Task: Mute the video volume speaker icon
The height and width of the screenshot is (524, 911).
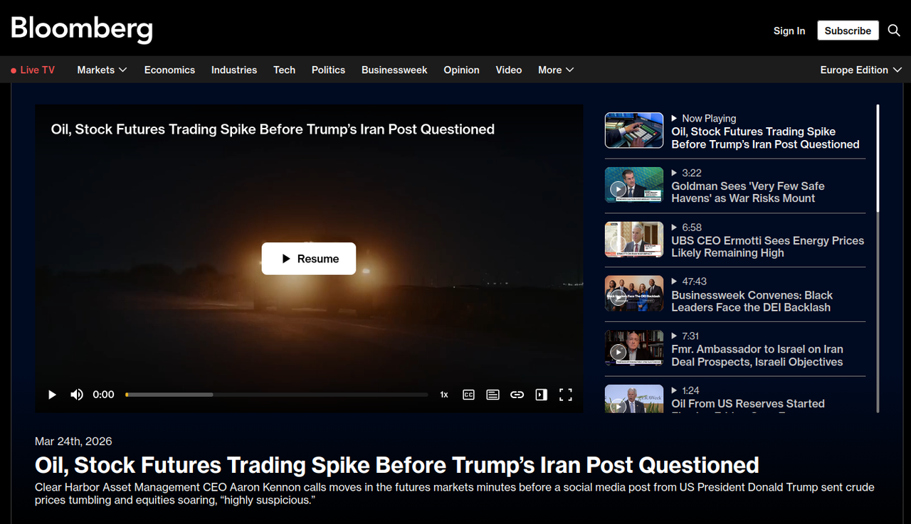Action: pos(77,395)
